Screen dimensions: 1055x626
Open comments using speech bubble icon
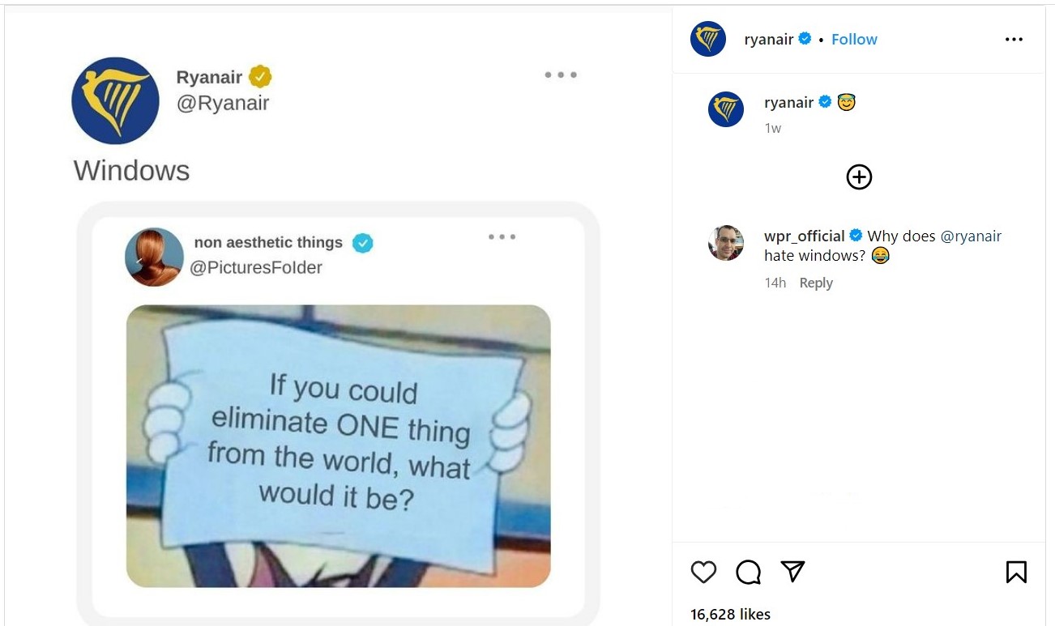tap(748, 572)
